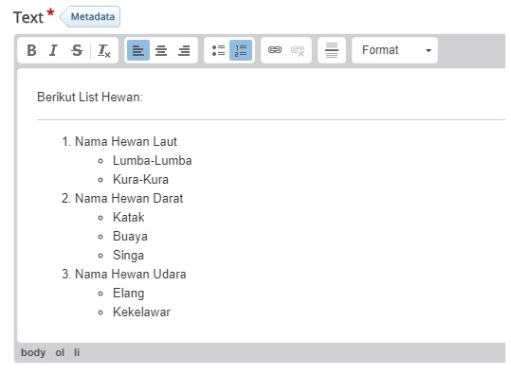Viewport: 511px width, 375px height.
Task: Insert a bulleted list
Action: point(218,50)
